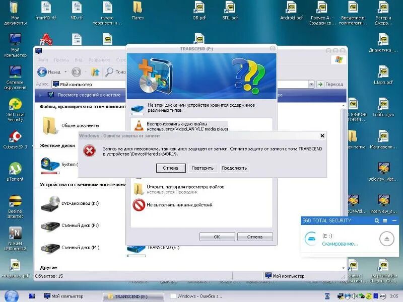
Task: Click the volume icon in system tray
Action: pos(355,296)
